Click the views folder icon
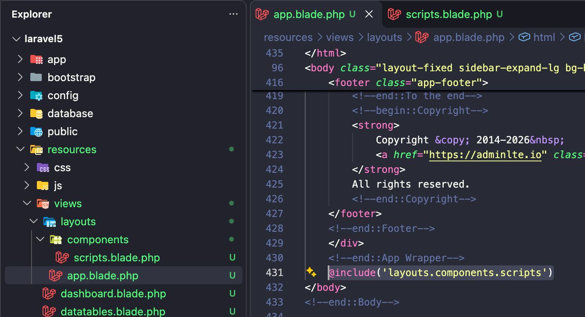Screen dimensions: 585x317 [x=43, y=204]
